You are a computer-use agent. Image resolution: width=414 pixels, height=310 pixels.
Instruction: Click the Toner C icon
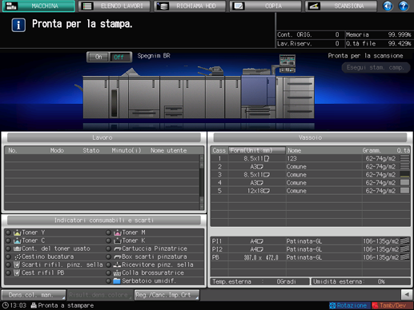pos(18,240)
